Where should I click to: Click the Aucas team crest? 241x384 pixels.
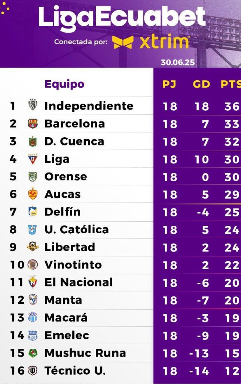32,194
